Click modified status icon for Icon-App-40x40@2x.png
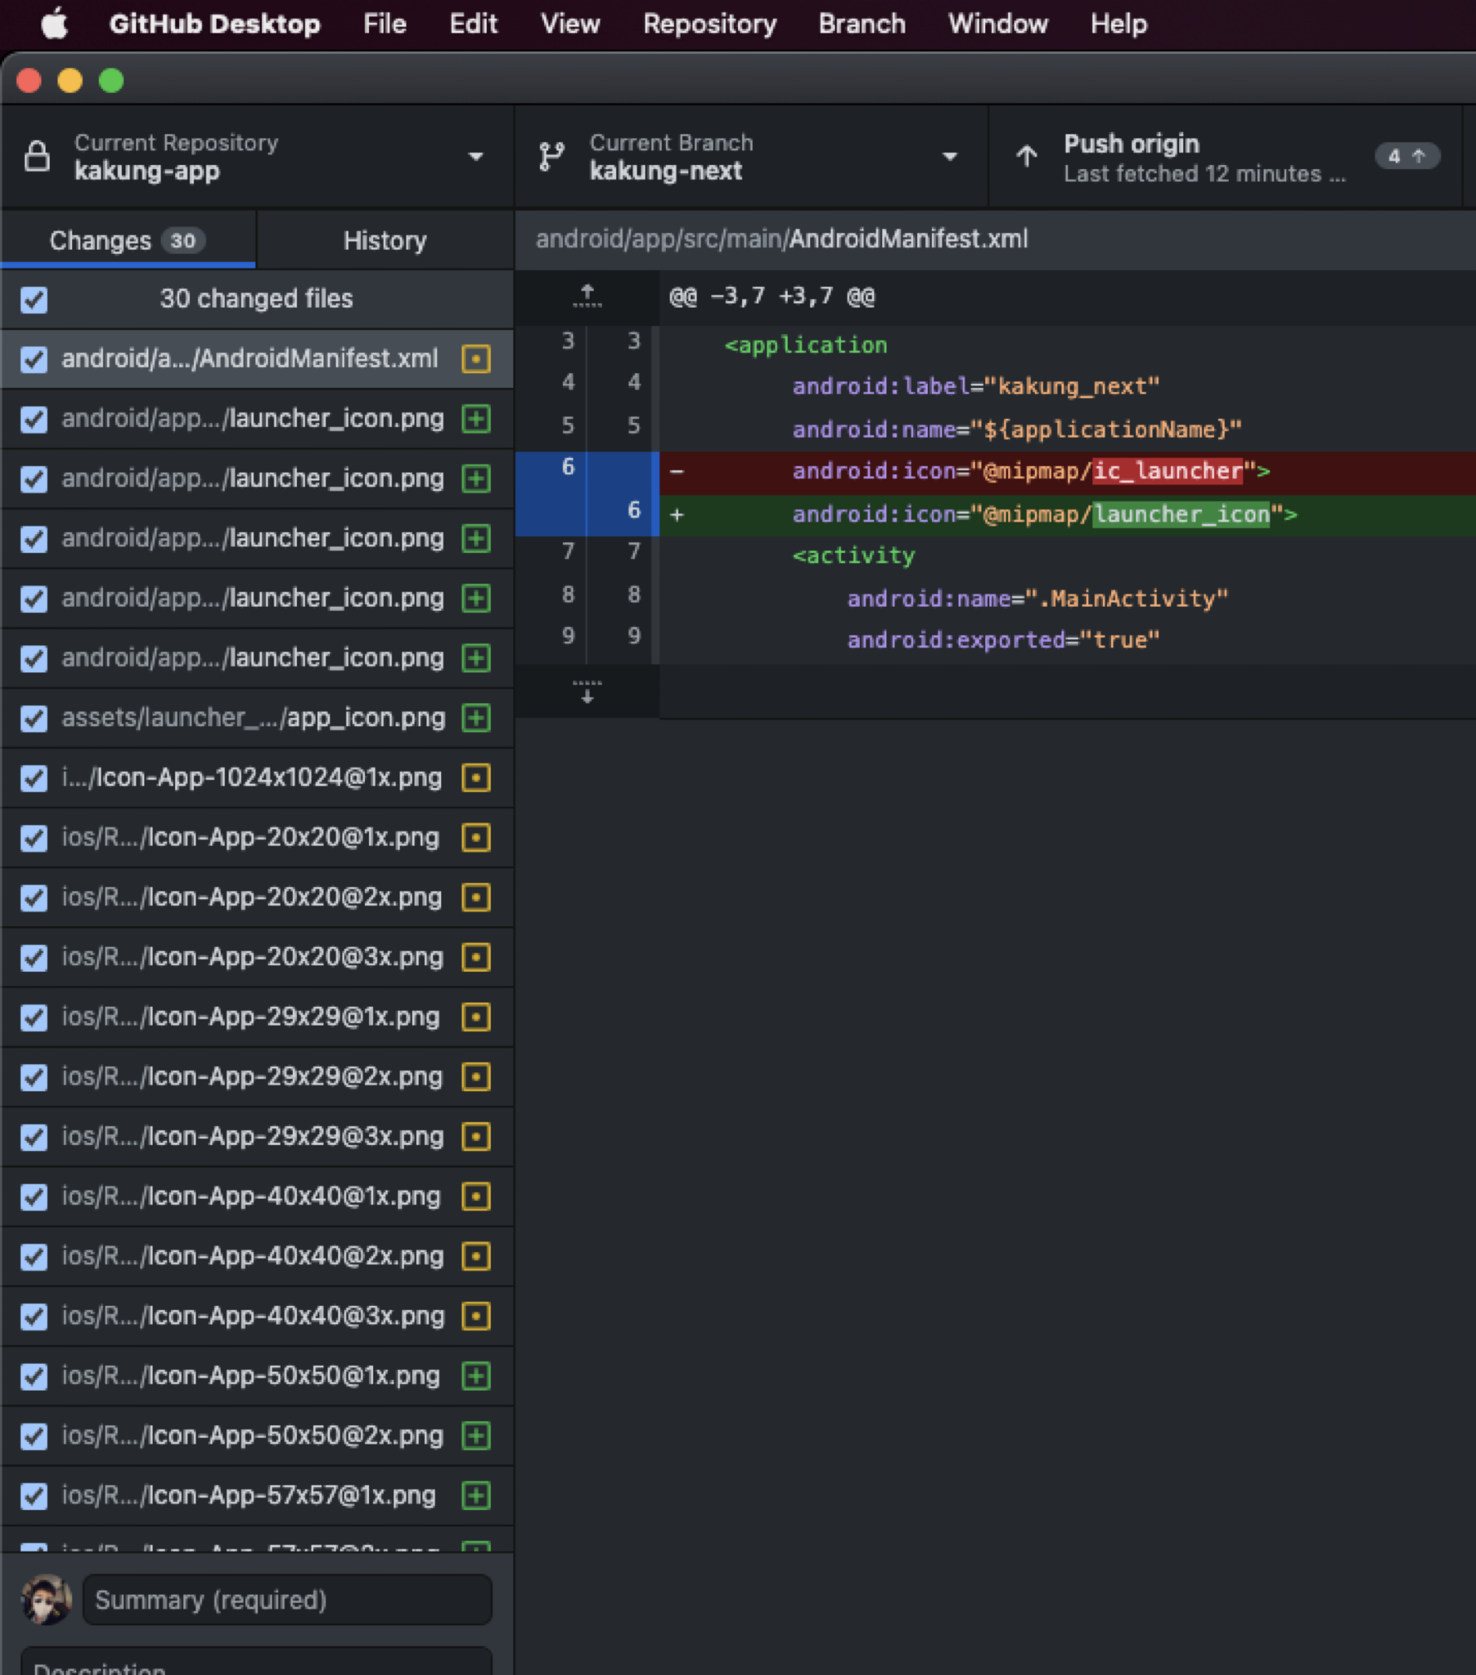Viewport: 1476px width, 1675px height. (476, 1256)
